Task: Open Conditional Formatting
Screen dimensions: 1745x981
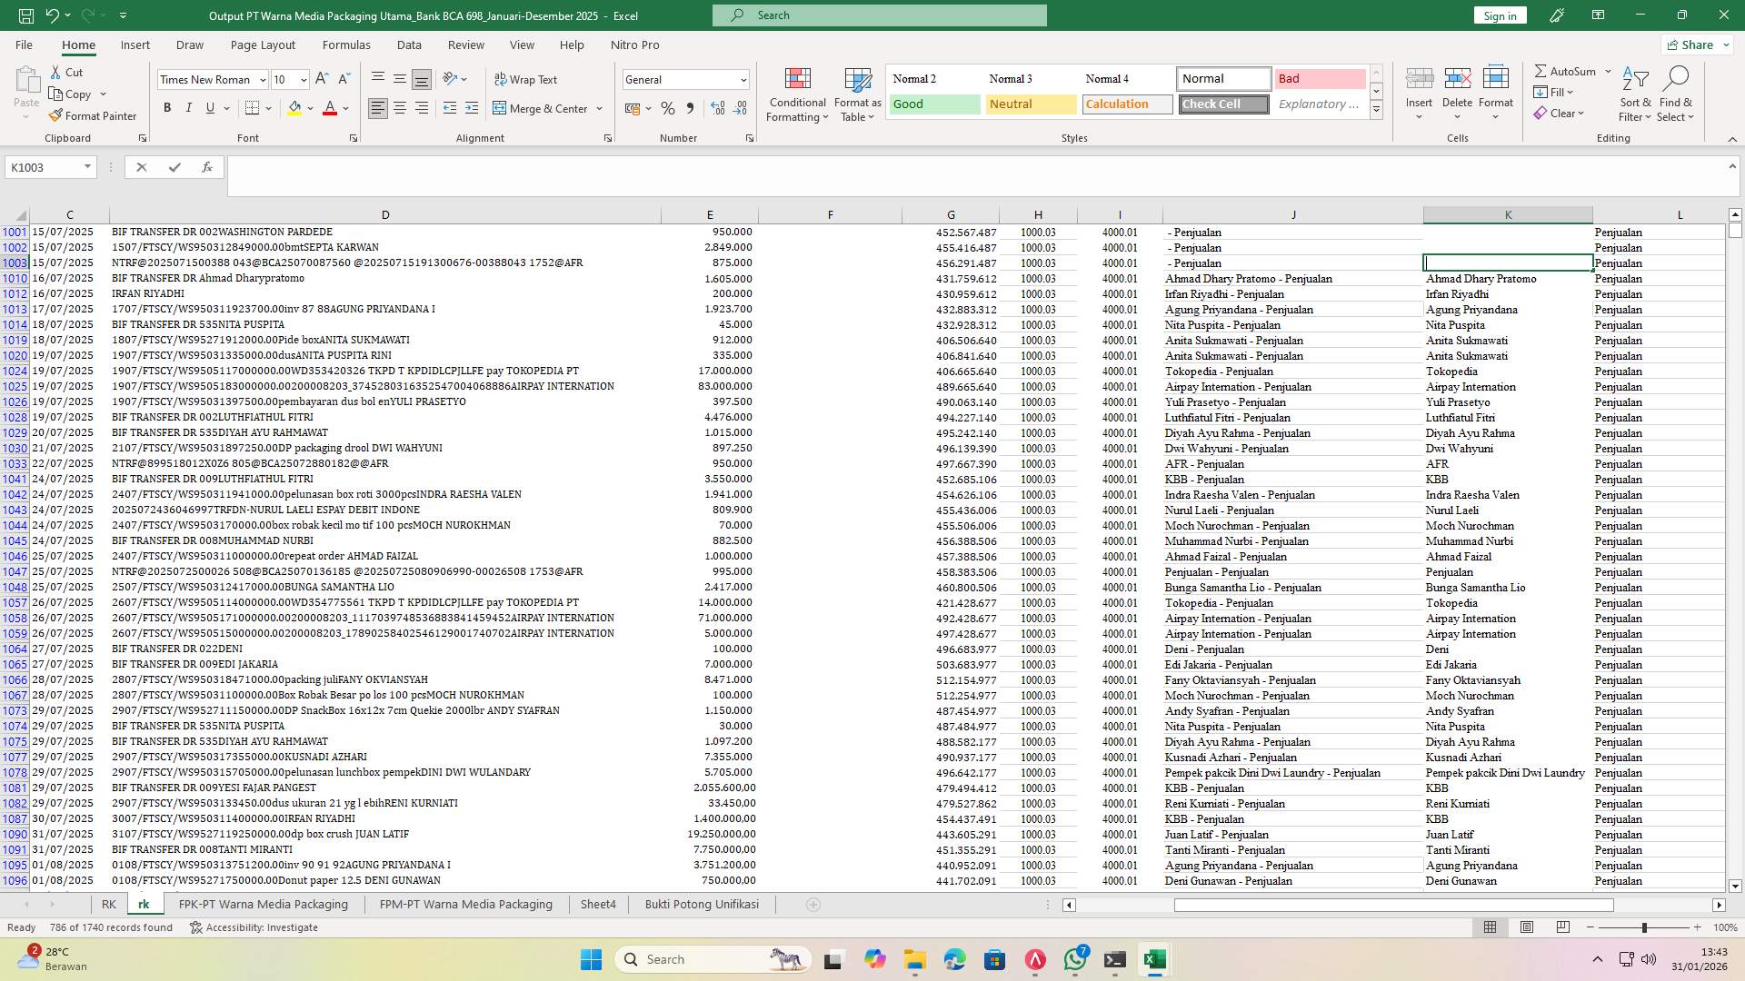Action: [797, 94]
